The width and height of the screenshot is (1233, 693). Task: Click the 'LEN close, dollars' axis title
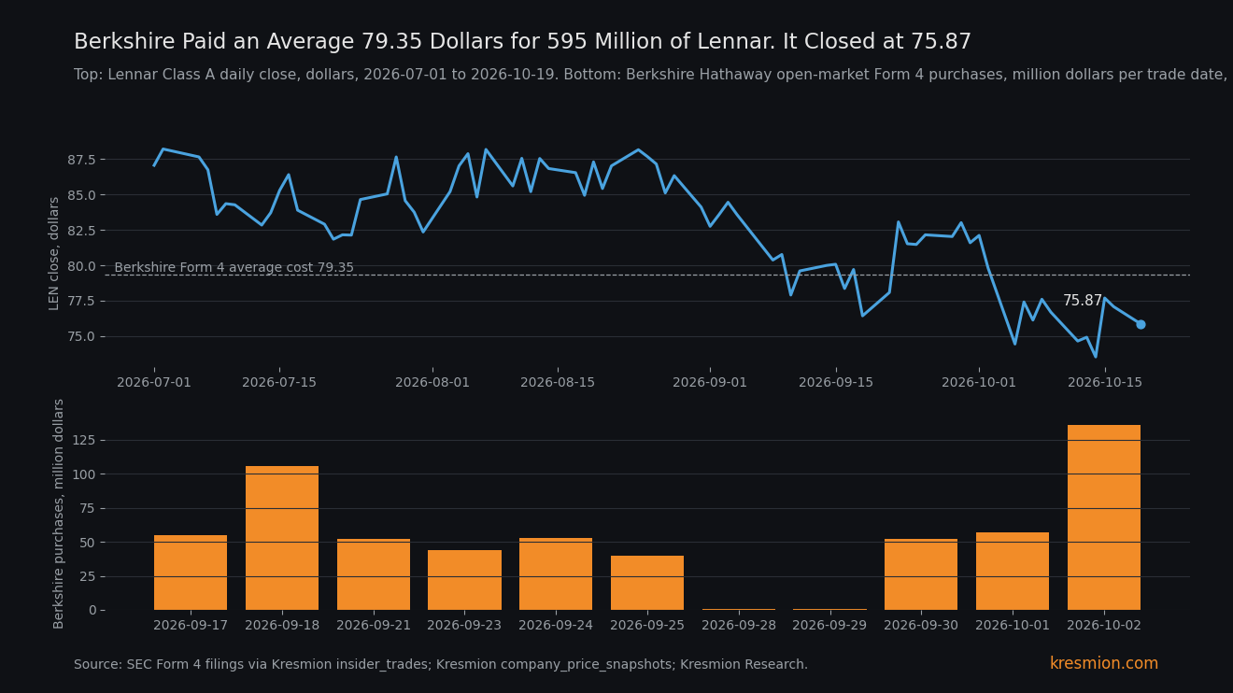click(x=54, y=253)
